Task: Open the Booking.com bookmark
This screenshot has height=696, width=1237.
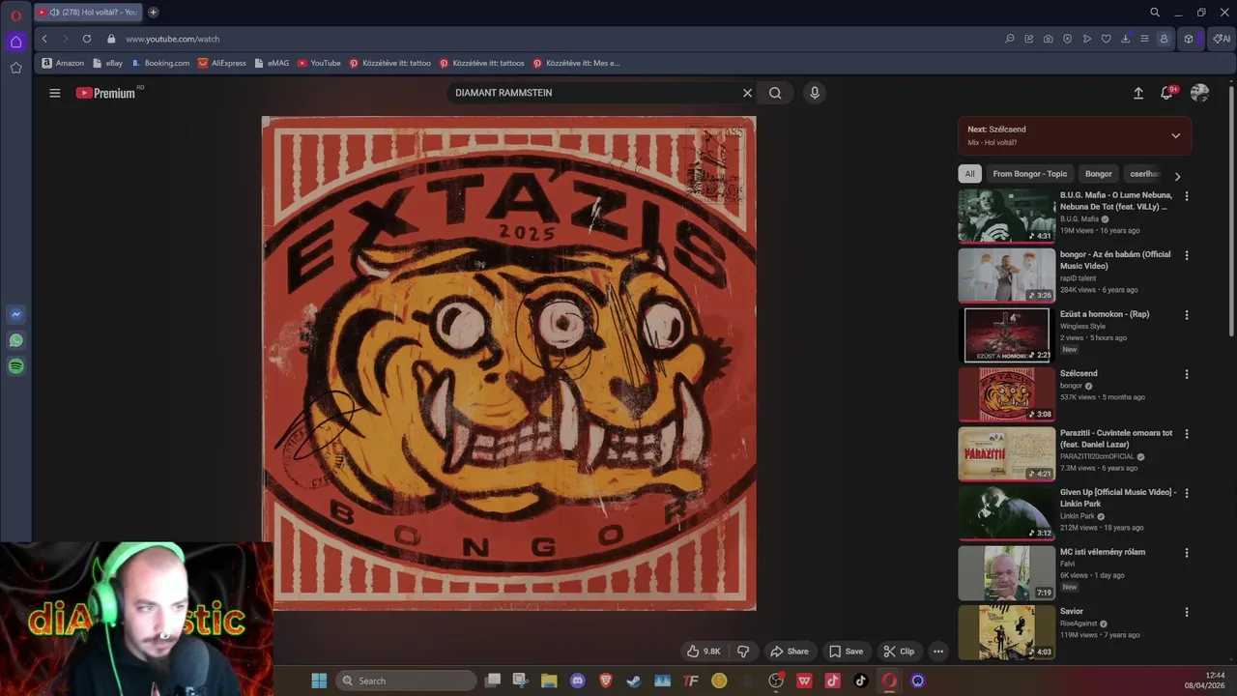Action: click(x=160, y=63)
